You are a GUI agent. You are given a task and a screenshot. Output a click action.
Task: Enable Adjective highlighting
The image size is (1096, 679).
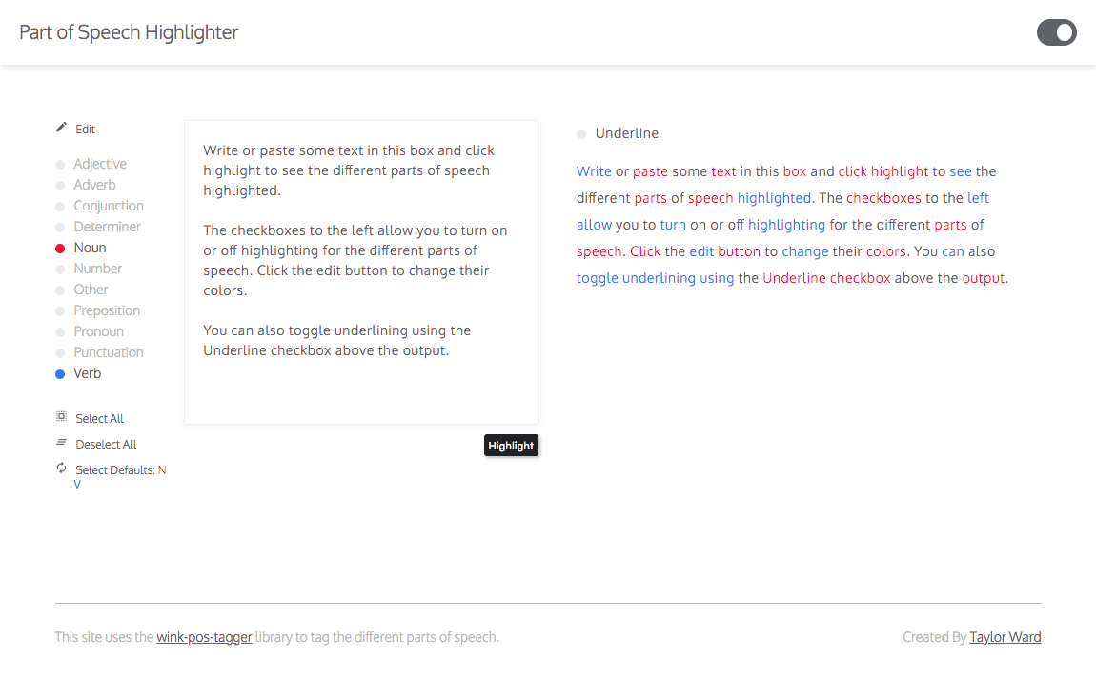pyautogui.click(x=60, y=165)
